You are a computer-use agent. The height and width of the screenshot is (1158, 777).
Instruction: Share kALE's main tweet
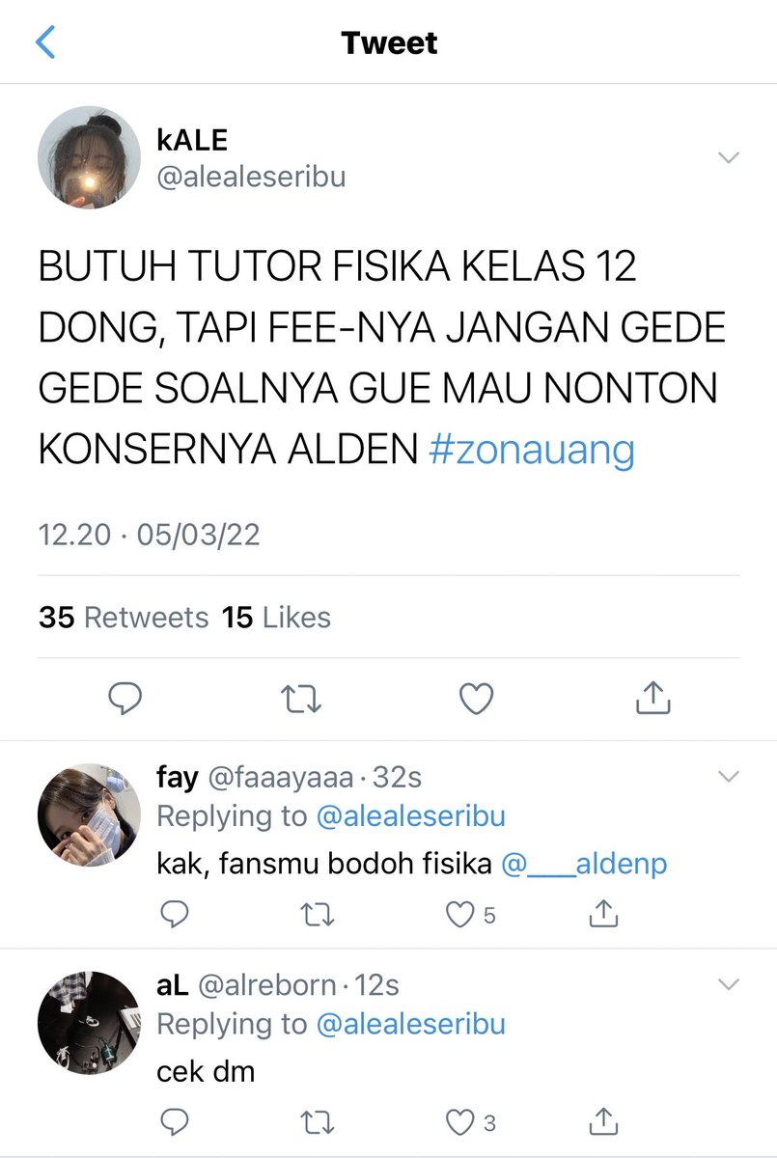click(x=652, y=697)
